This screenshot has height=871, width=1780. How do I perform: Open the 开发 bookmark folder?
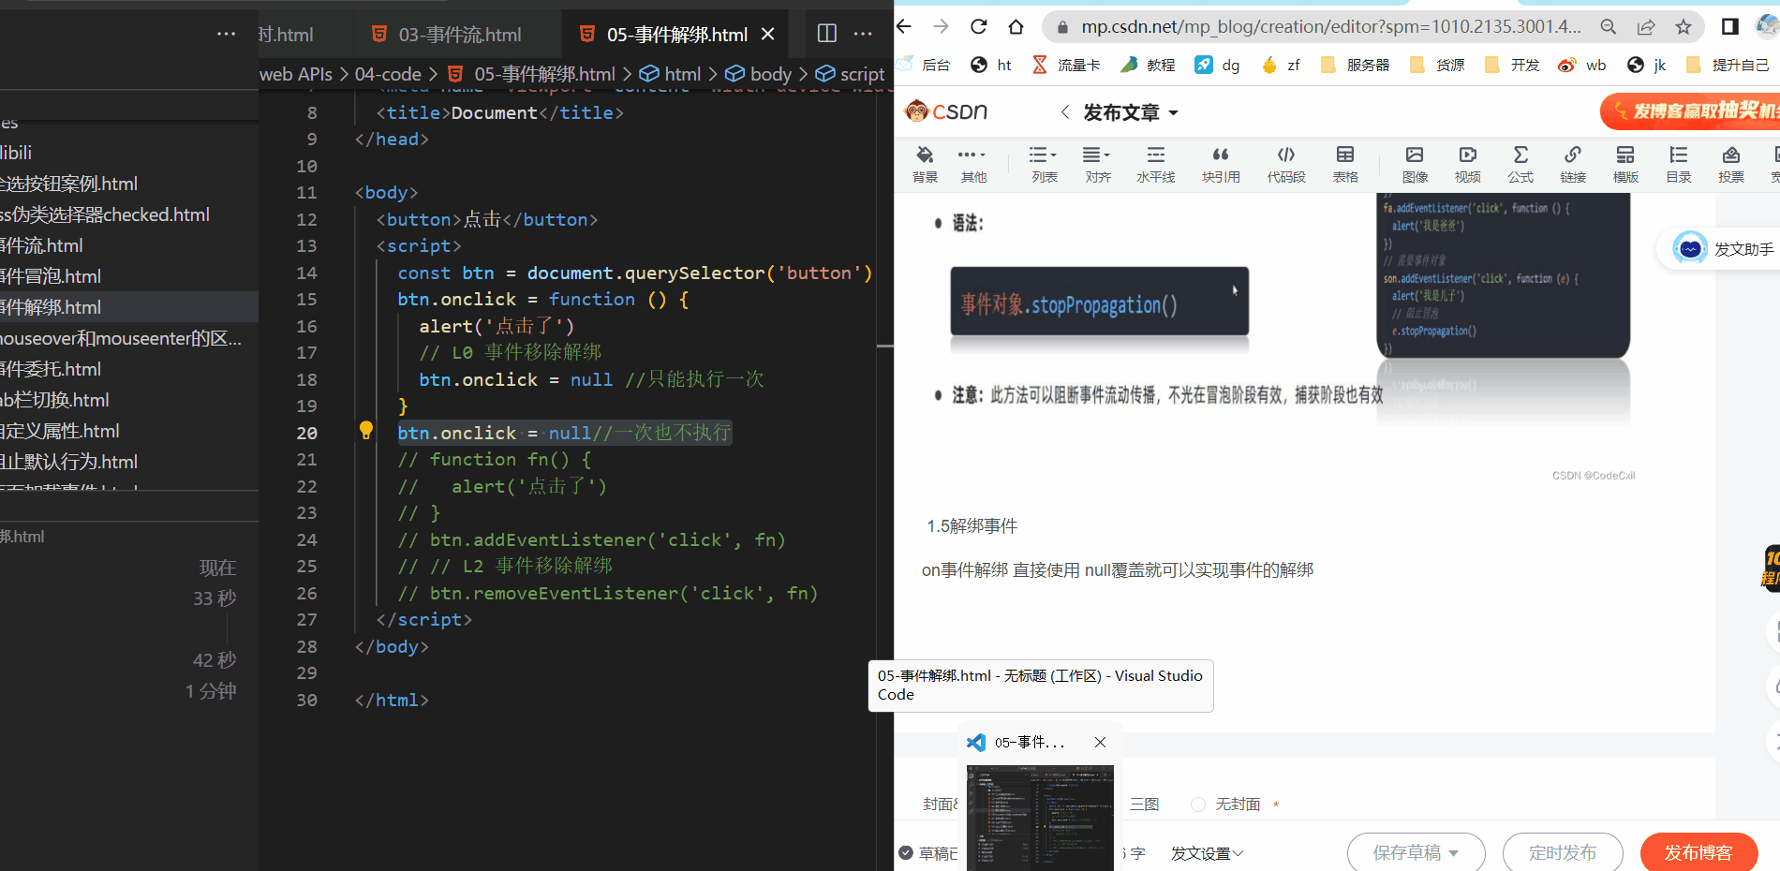click(x=1512, y=65)
